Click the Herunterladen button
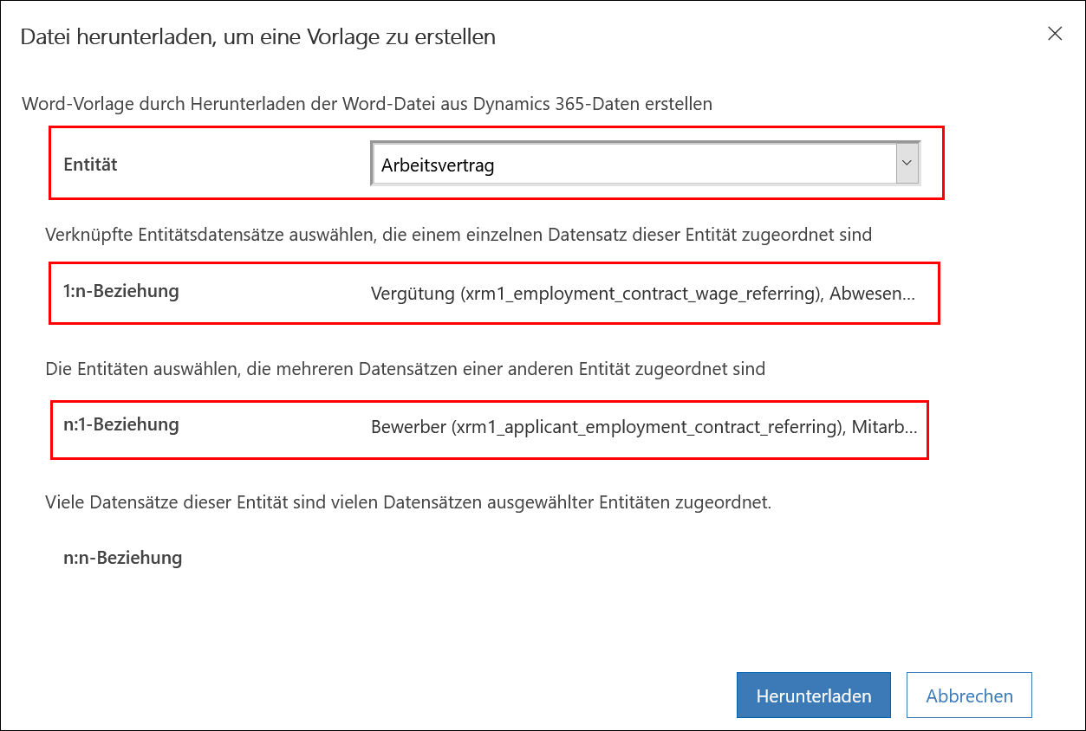This screenshot has width=1086, height=731. coord(814,695)
